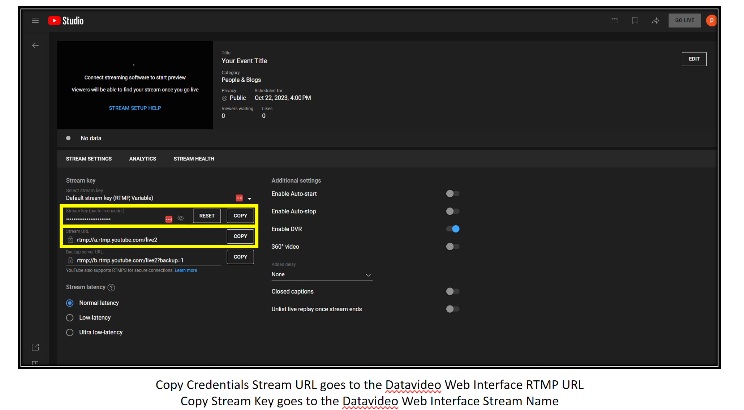Open the Stream latency help icon
Image resolution: width=744 pixels, height=410 pixels.
click(111, 287)
